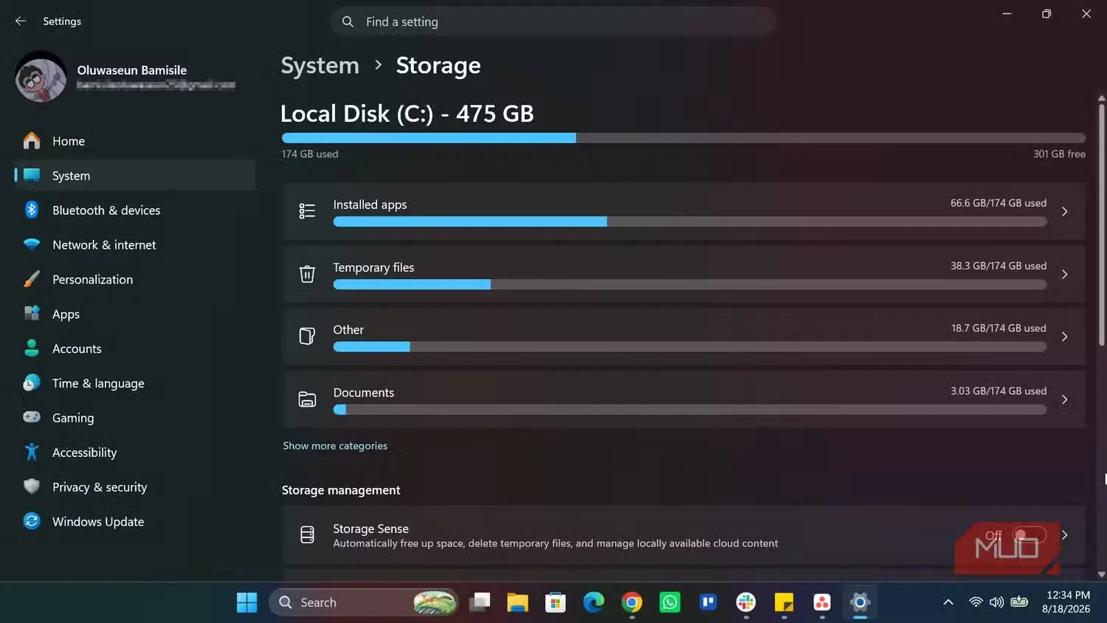The height and width of the screenshot is (623, 1107).
Task: Click System breadcrumb link
Action: click(320, 65)
